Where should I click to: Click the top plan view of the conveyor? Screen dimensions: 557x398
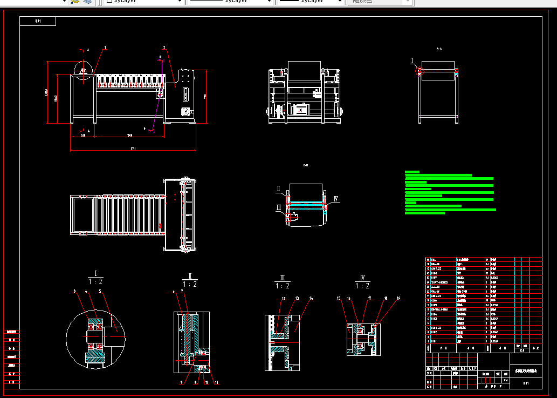pos(133,215)
